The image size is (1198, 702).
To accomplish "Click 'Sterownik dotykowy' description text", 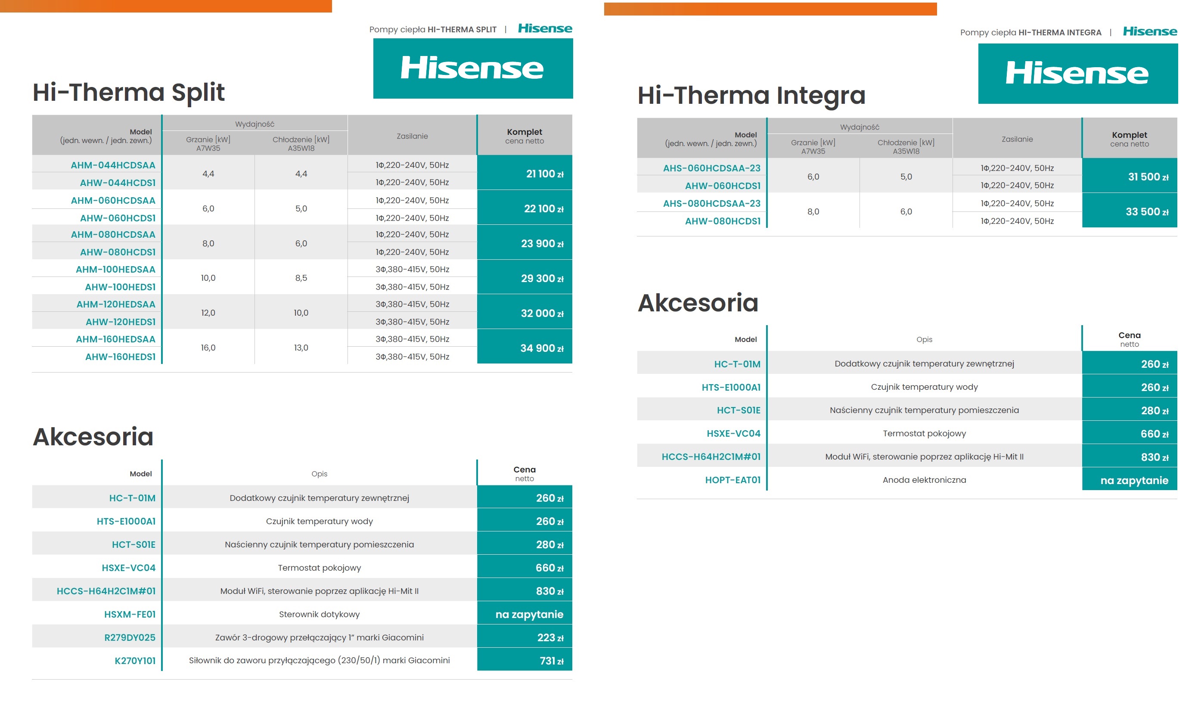I will coord(319,614).
